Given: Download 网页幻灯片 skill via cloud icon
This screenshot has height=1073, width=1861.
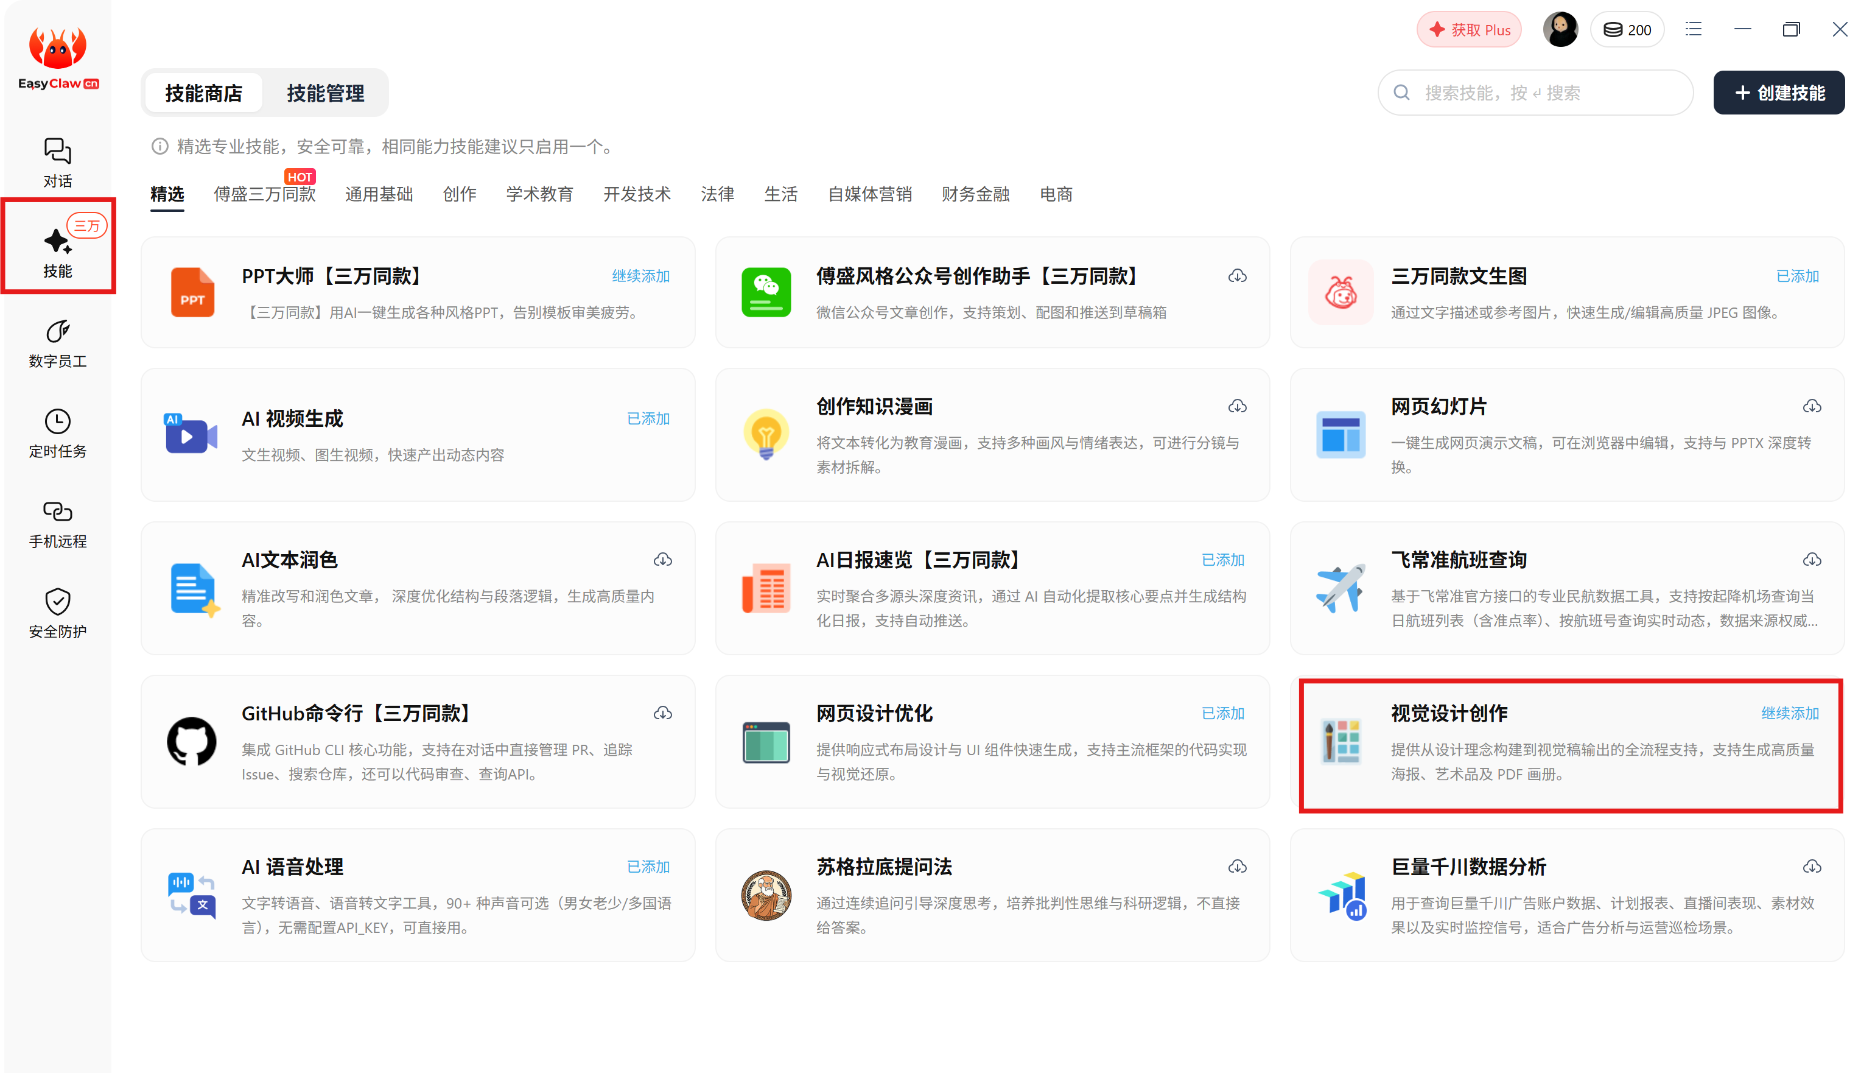Looking at the screenshot, I should click(x=1812, y=406).
